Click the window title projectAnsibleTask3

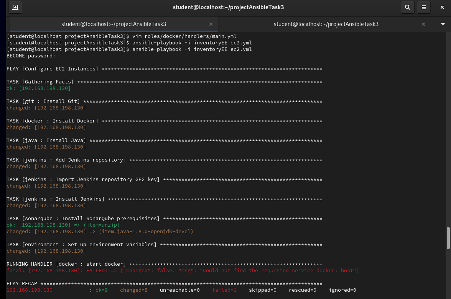(x=229, y=7)
